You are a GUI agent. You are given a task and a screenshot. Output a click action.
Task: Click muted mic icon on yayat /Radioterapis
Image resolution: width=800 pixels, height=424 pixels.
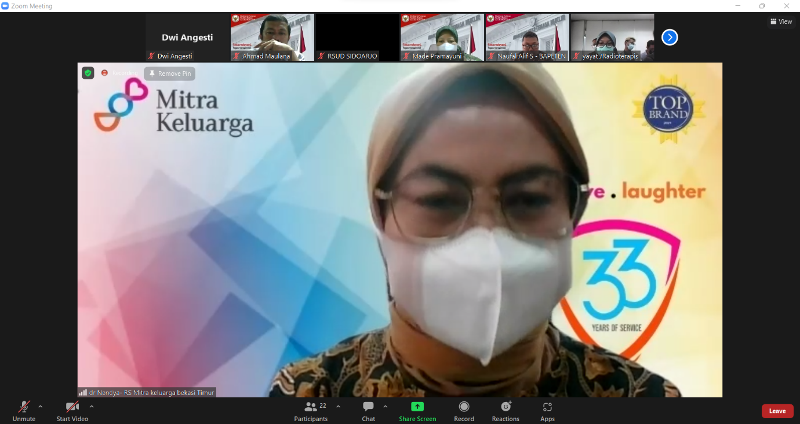[x=576, y=56]
